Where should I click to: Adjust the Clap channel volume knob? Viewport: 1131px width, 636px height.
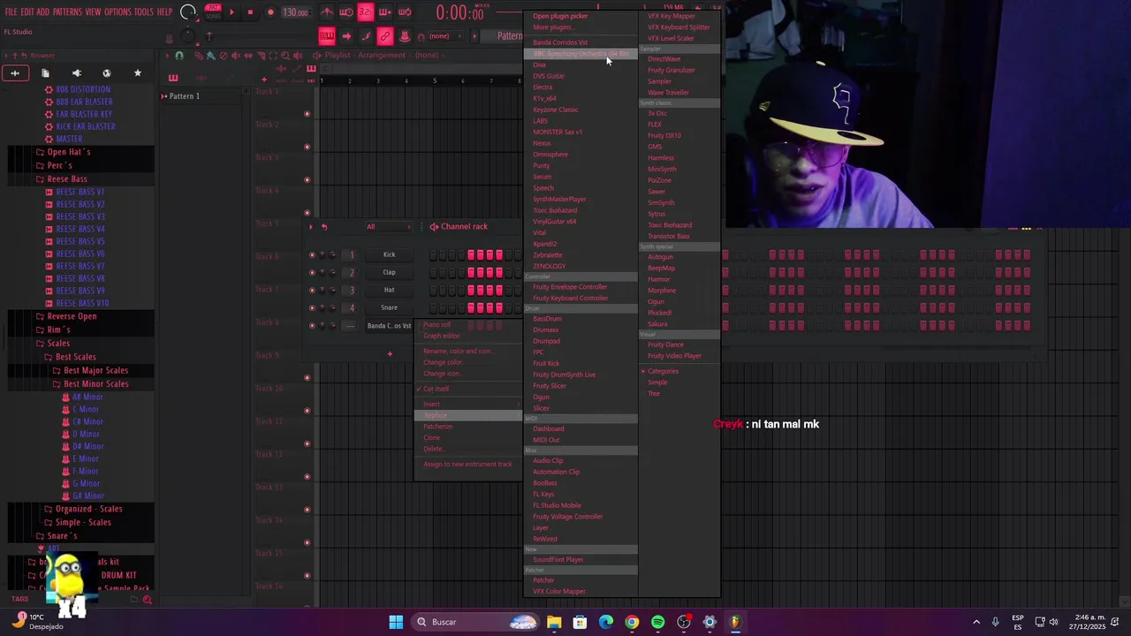coord(332,273)
